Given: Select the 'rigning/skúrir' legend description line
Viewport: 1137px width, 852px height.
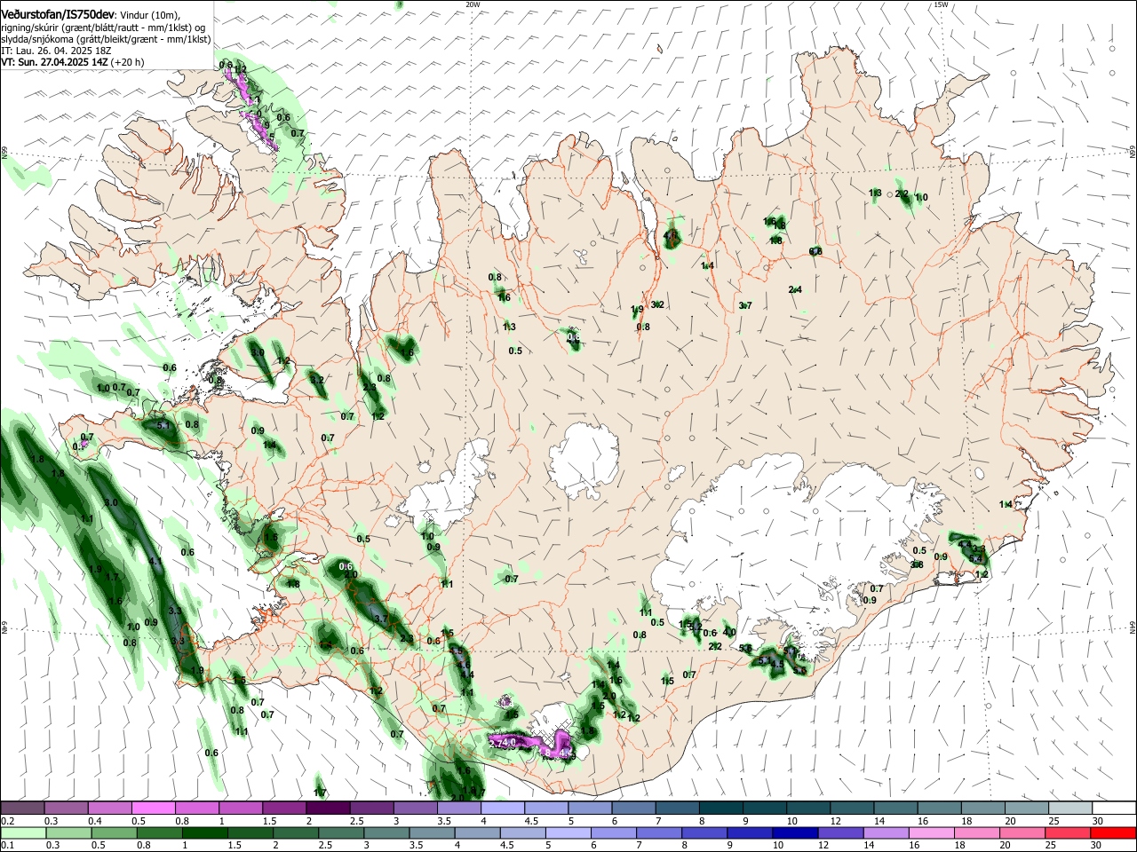Looking at the screenshot, I should 103,27.
